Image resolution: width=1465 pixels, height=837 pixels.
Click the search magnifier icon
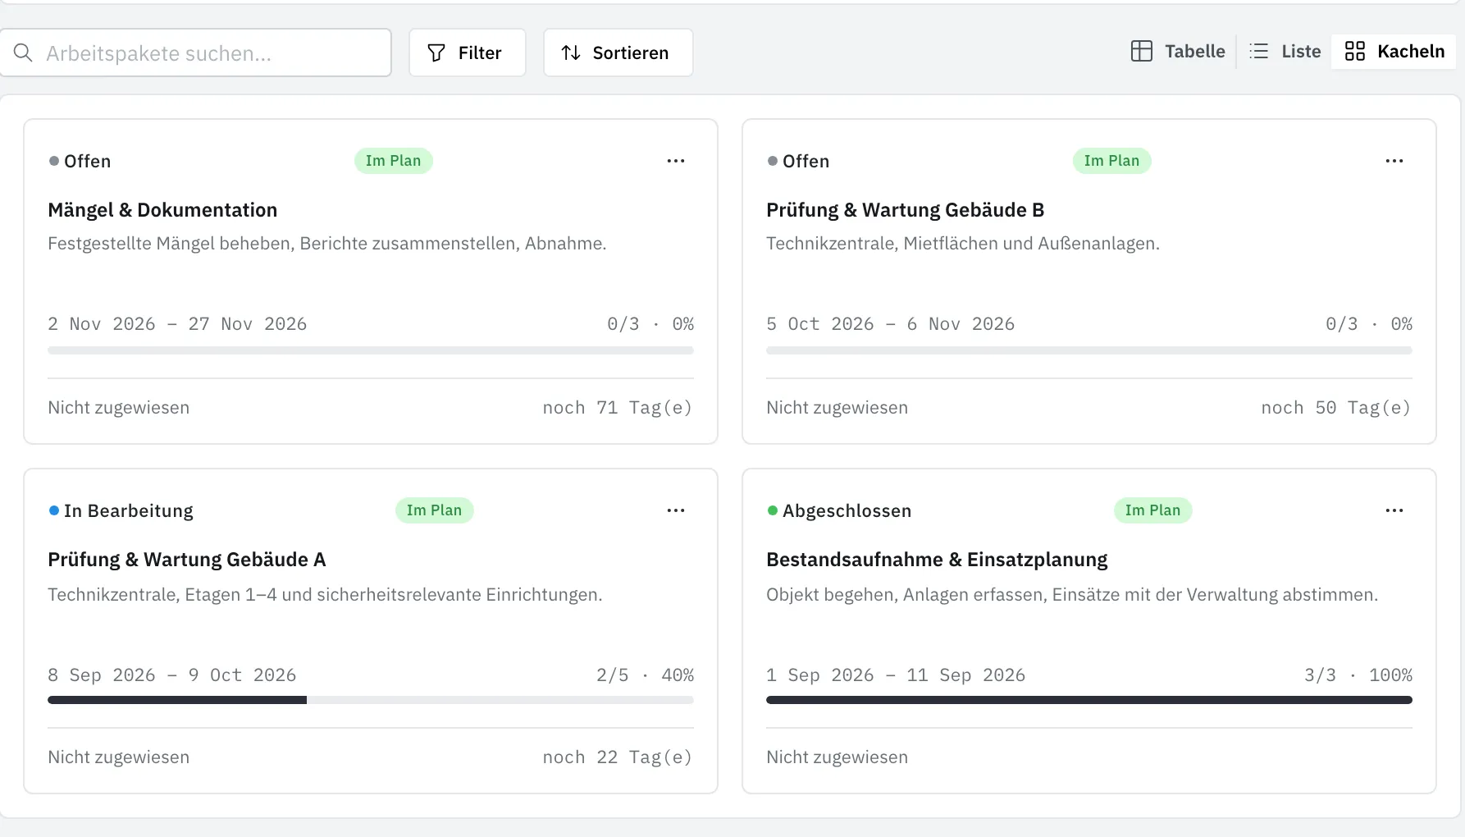point(23,53)
